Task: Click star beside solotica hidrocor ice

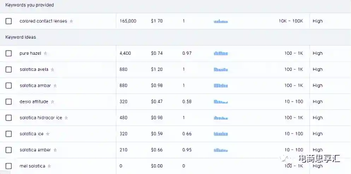Action: point(66,118)
